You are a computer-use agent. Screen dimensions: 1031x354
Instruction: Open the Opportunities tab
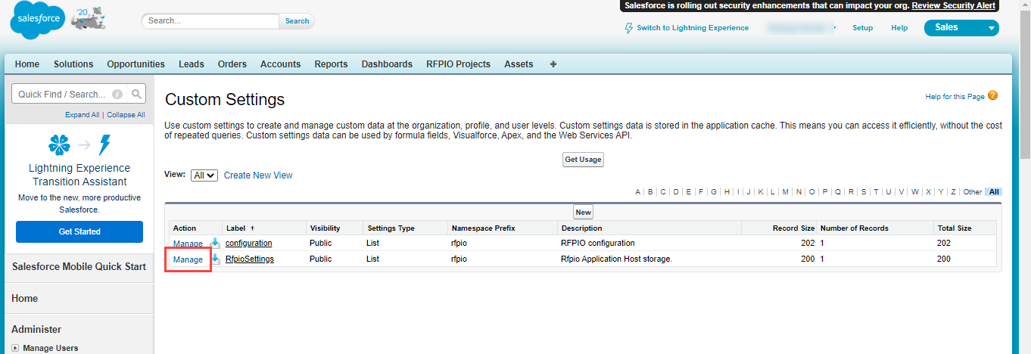point(135,64)
